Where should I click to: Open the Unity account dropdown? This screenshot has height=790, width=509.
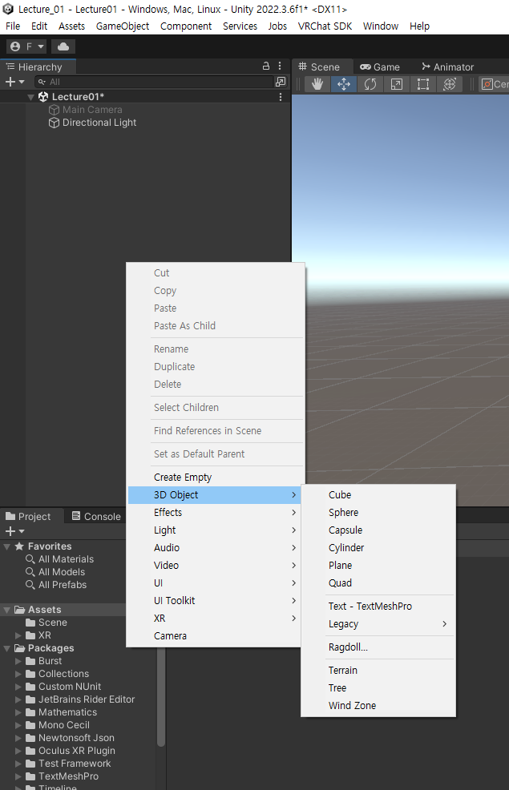[x=26, y=46]
